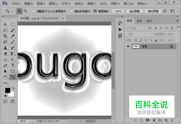Reset default foreground and background colors
The width and height of the screenshot is (181, 124).
point(5,96)
